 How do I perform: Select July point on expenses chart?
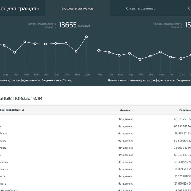coord(160,52)
